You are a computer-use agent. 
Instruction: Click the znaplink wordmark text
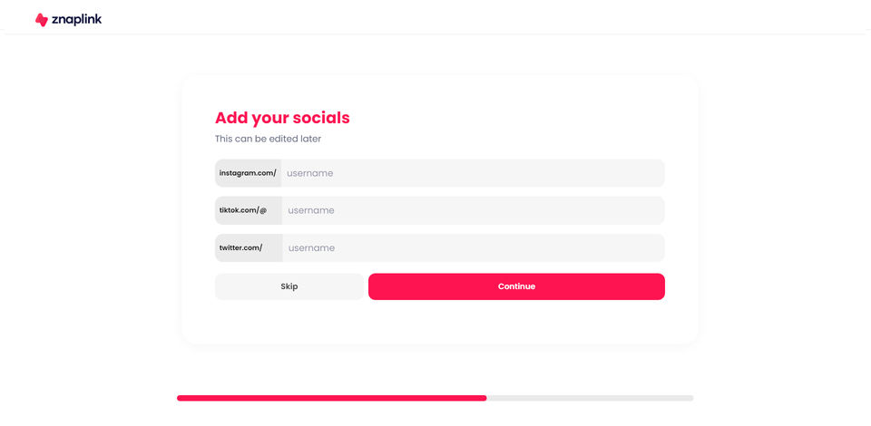[76, 19]
